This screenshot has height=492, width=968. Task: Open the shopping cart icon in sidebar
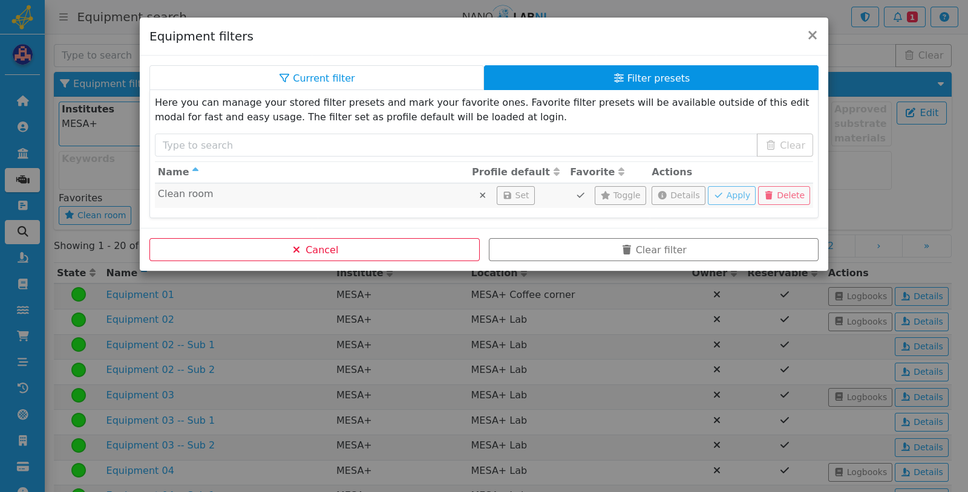pos(22,335)
